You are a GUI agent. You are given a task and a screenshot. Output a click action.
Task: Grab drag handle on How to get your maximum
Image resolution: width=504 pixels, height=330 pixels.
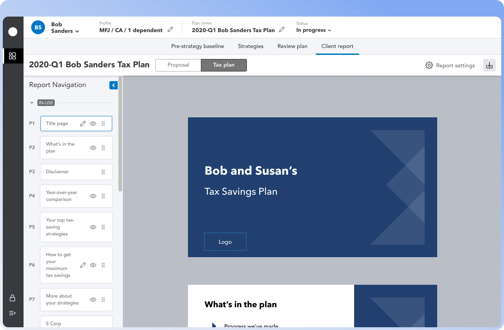[x=103, y=265]
